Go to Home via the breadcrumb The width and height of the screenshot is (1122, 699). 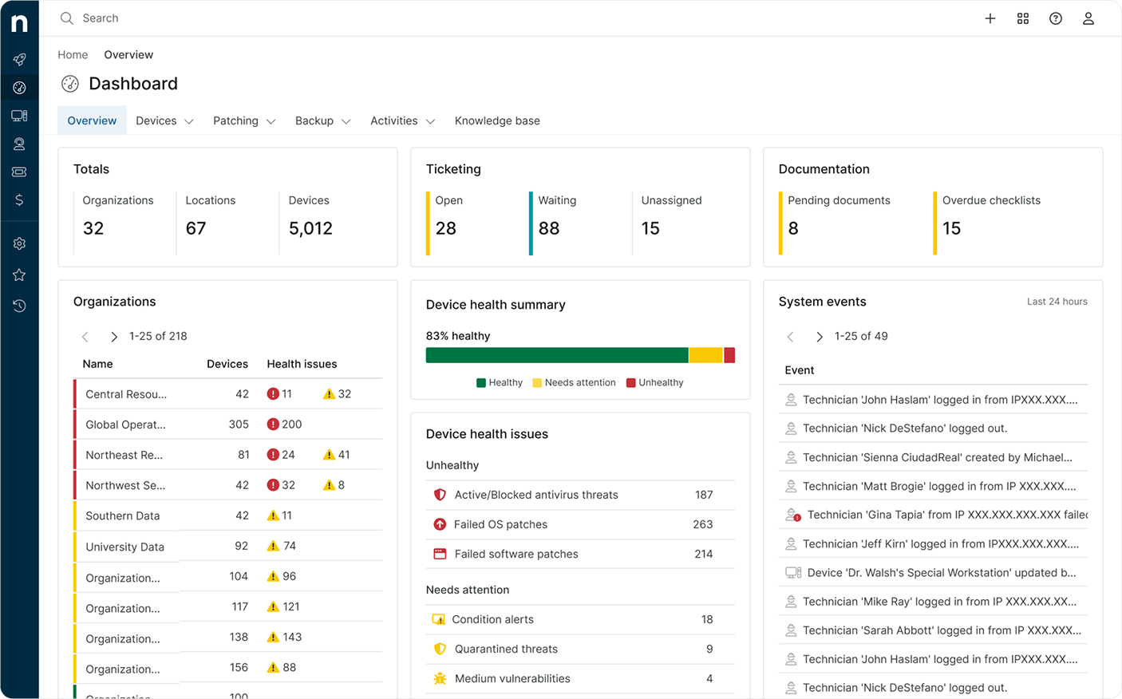73,55
